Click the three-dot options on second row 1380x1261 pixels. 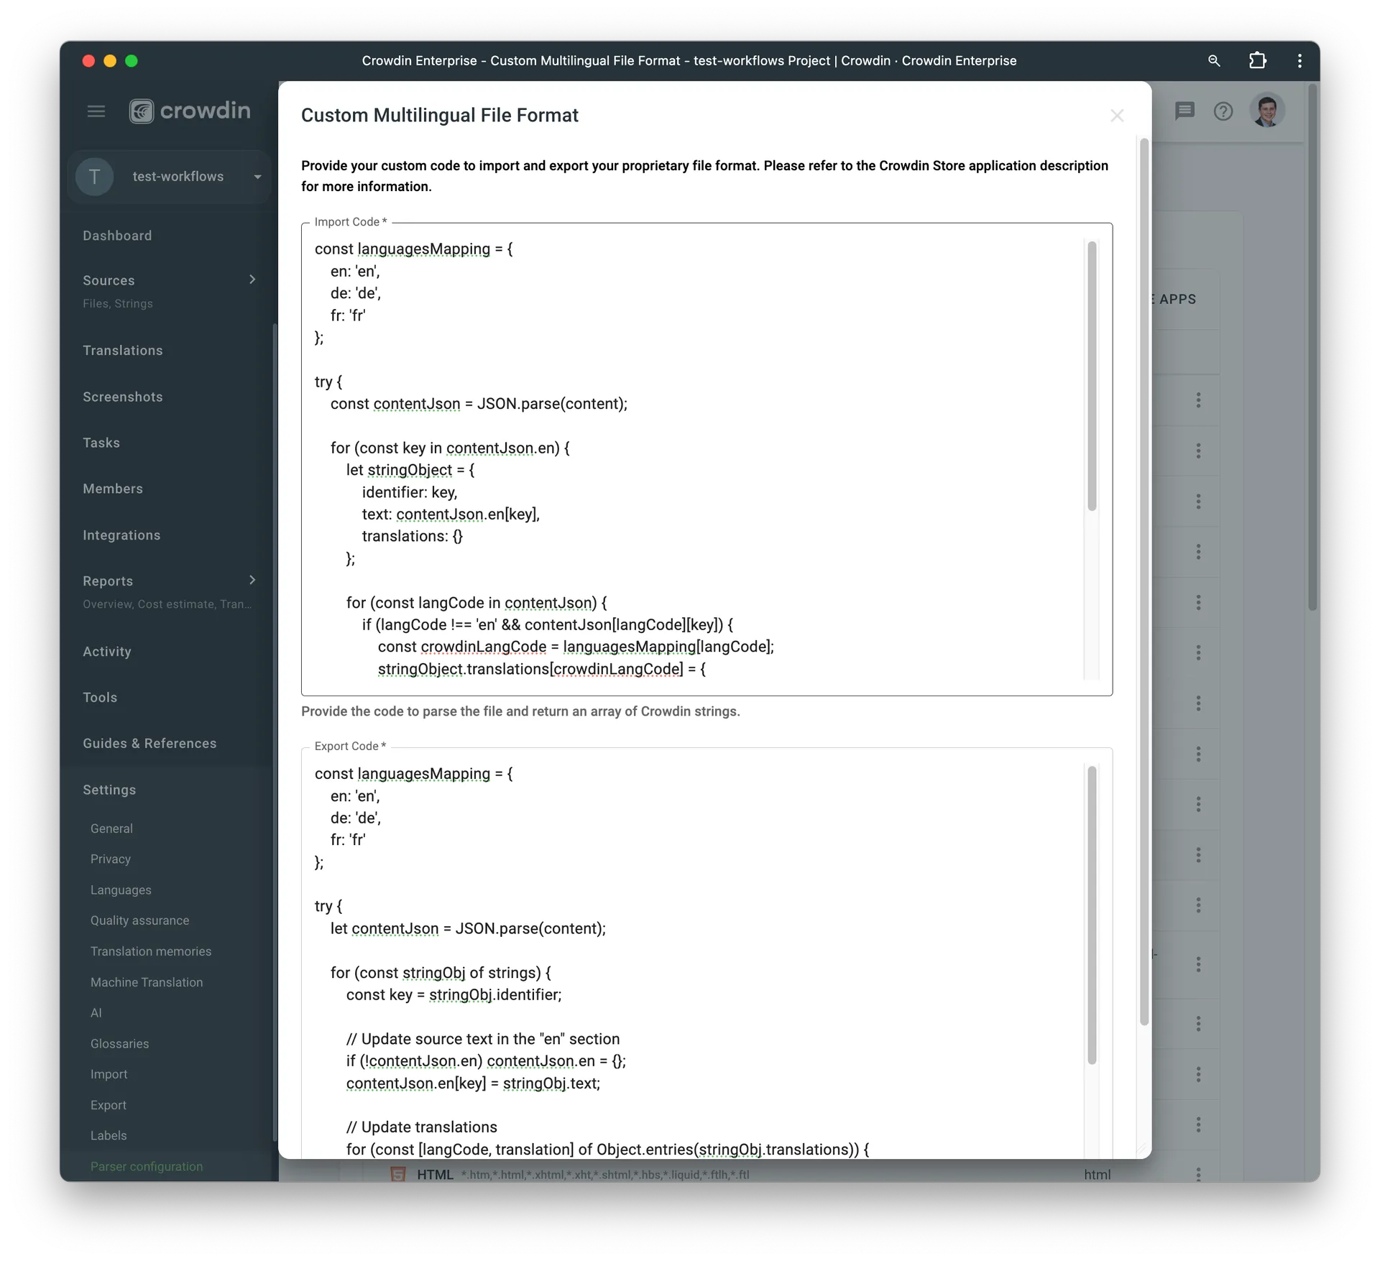[x=1198, y=450]
